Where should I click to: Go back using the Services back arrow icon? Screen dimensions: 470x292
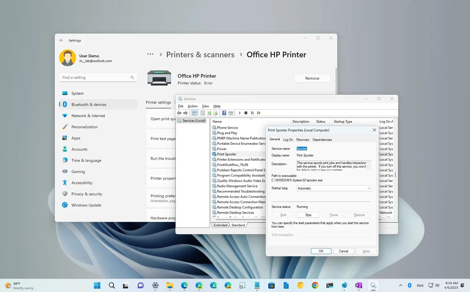pos(179,113)
